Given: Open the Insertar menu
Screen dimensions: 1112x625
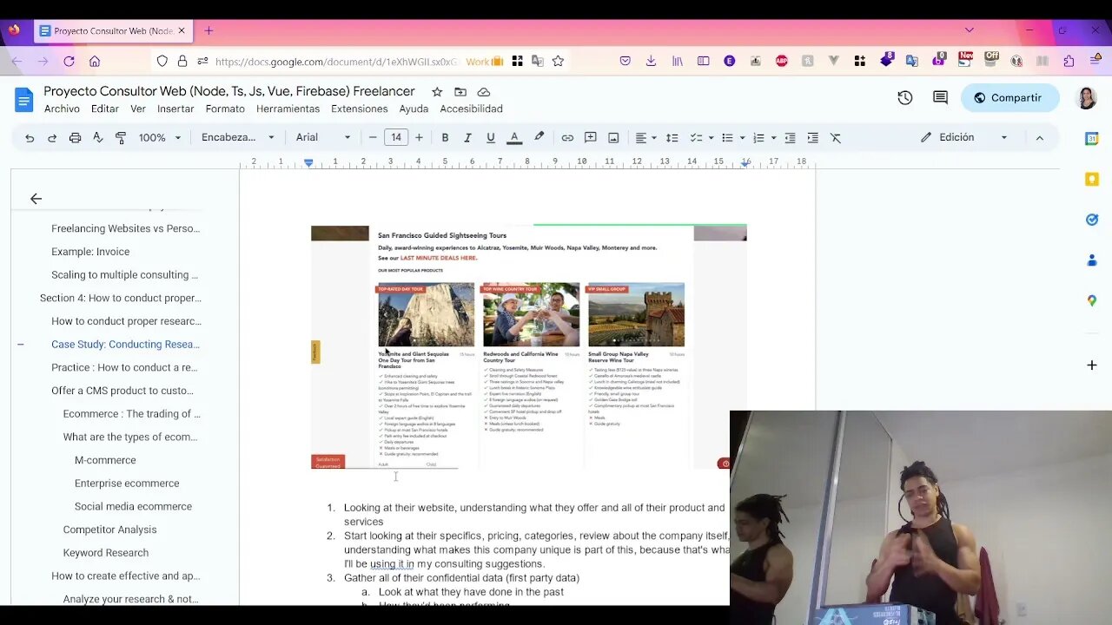Looking at the screenshot, I should (175, 109).
